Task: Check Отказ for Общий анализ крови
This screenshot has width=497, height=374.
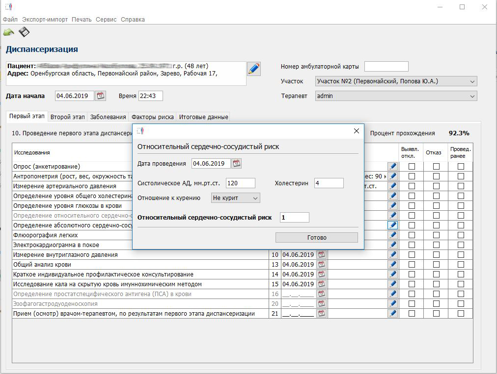Action: tap(436, 265)
